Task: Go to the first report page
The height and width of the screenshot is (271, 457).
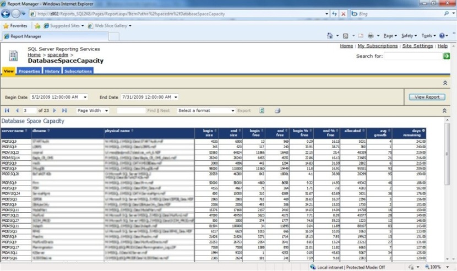Action: click(x=7, y=111)
